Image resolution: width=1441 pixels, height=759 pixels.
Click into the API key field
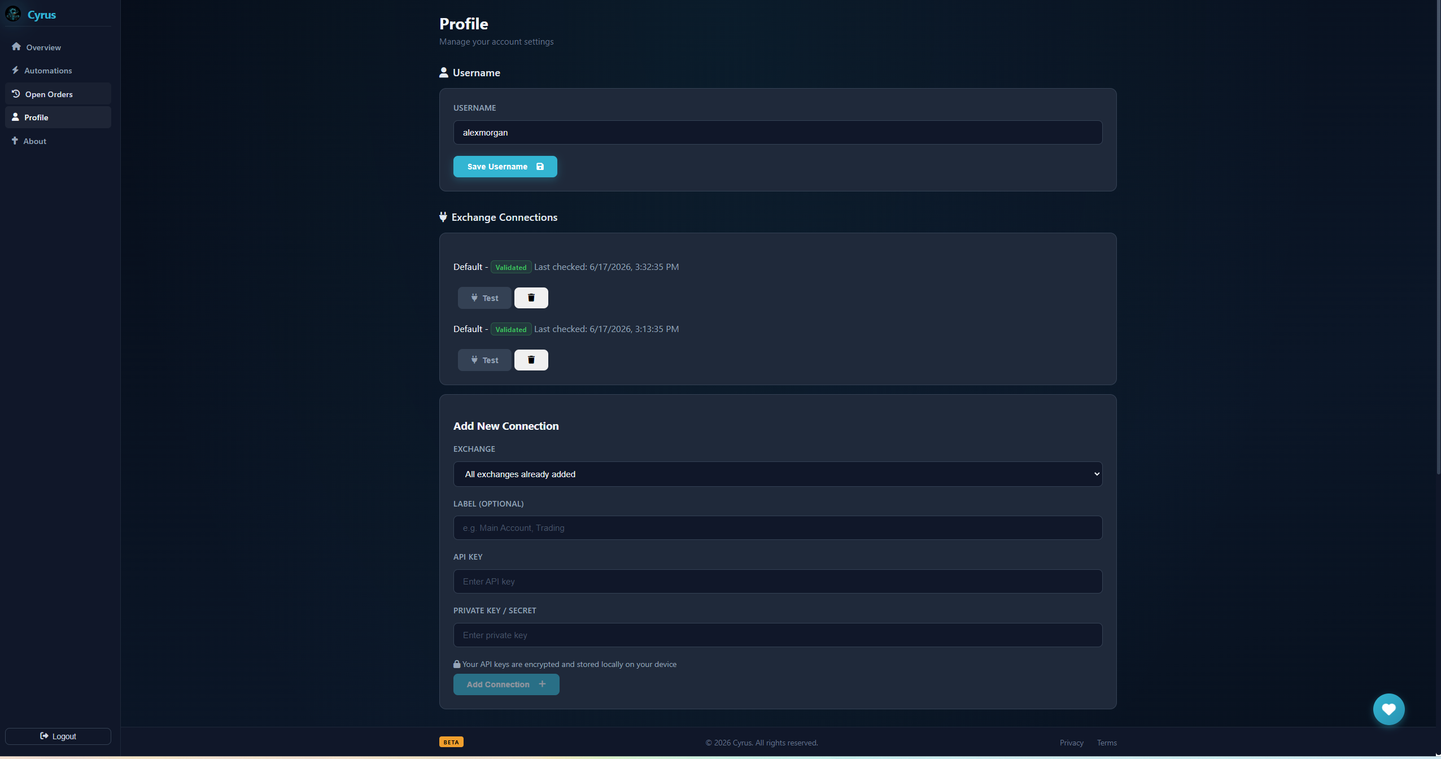[778, 582]
